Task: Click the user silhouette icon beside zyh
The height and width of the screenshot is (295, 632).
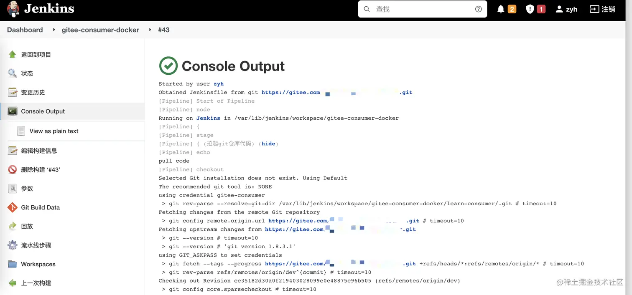Action: click(559, 9)
